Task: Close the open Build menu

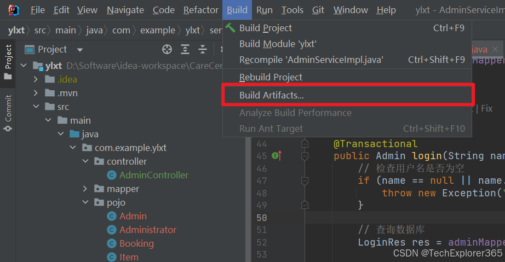Action: coord(237,10)
